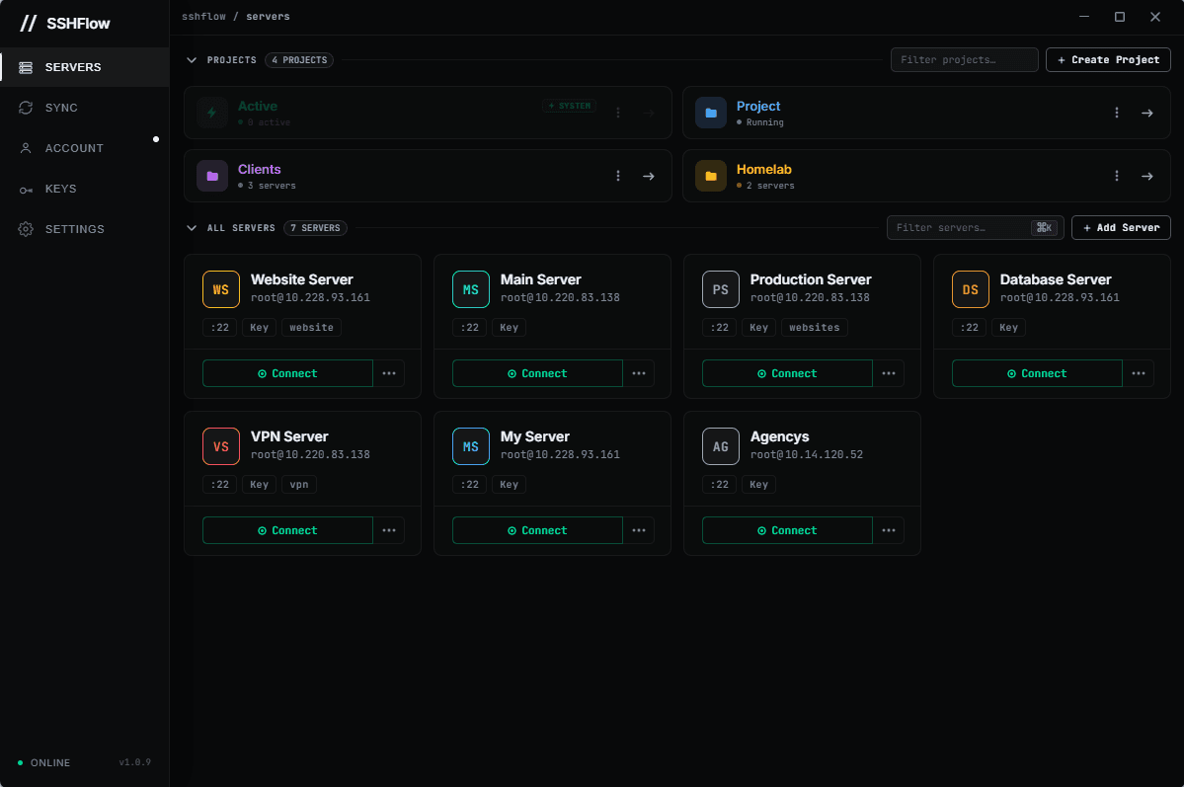1184x787 pixels.
Task: Open the Servers section in sidebar
Action: tap(85, 67)
